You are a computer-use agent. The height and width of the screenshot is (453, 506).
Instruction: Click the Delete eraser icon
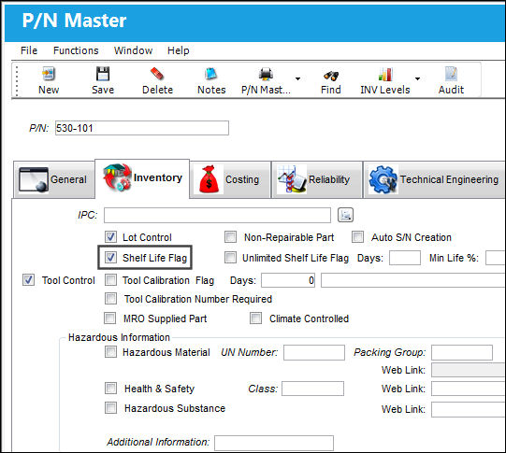pyautogui.click(x=157, y=74)
